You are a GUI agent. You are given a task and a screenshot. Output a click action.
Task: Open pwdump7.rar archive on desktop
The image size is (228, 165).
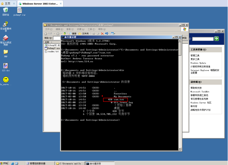click(x=19, y=12)
